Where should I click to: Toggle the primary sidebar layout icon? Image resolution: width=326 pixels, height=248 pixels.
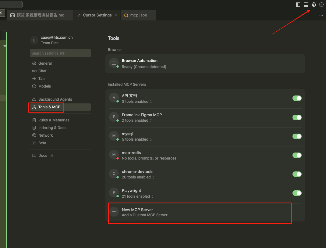[x=298, y=5]
